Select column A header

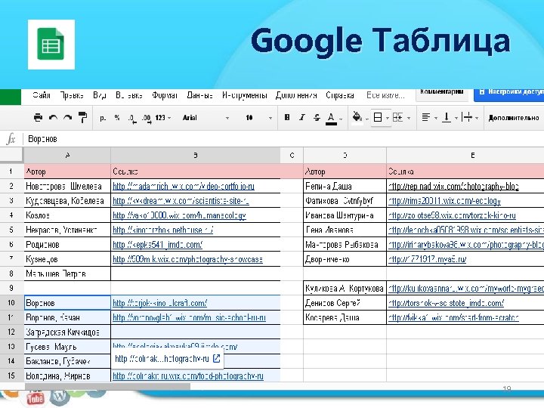(x=67, y=155)
